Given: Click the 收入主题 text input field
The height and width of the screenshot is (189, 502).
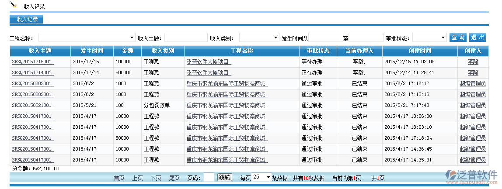Looking at the screenshot, I should pyautogui.click(x=186, y=38).
